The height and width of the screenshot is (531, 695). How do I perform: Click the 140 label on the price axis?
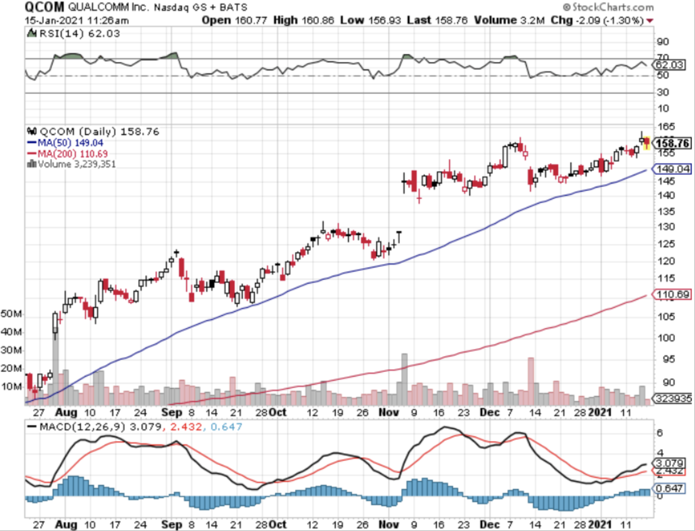click(666, 196)
